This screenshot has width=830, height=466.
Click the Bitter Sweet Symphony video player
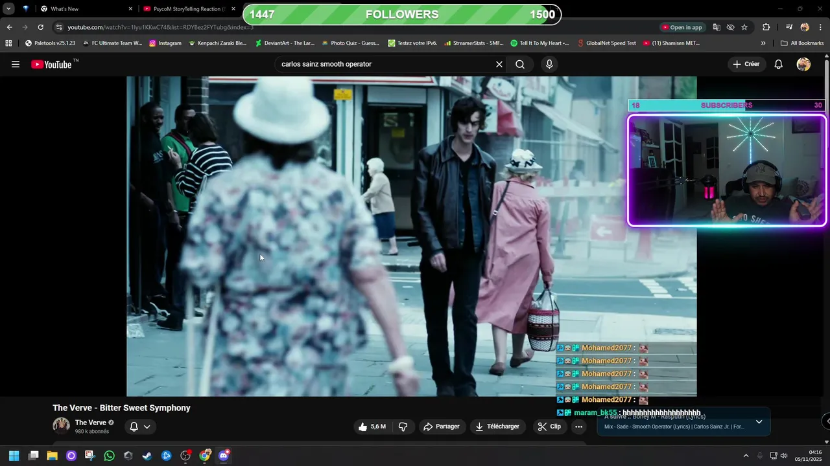(411, 236)
